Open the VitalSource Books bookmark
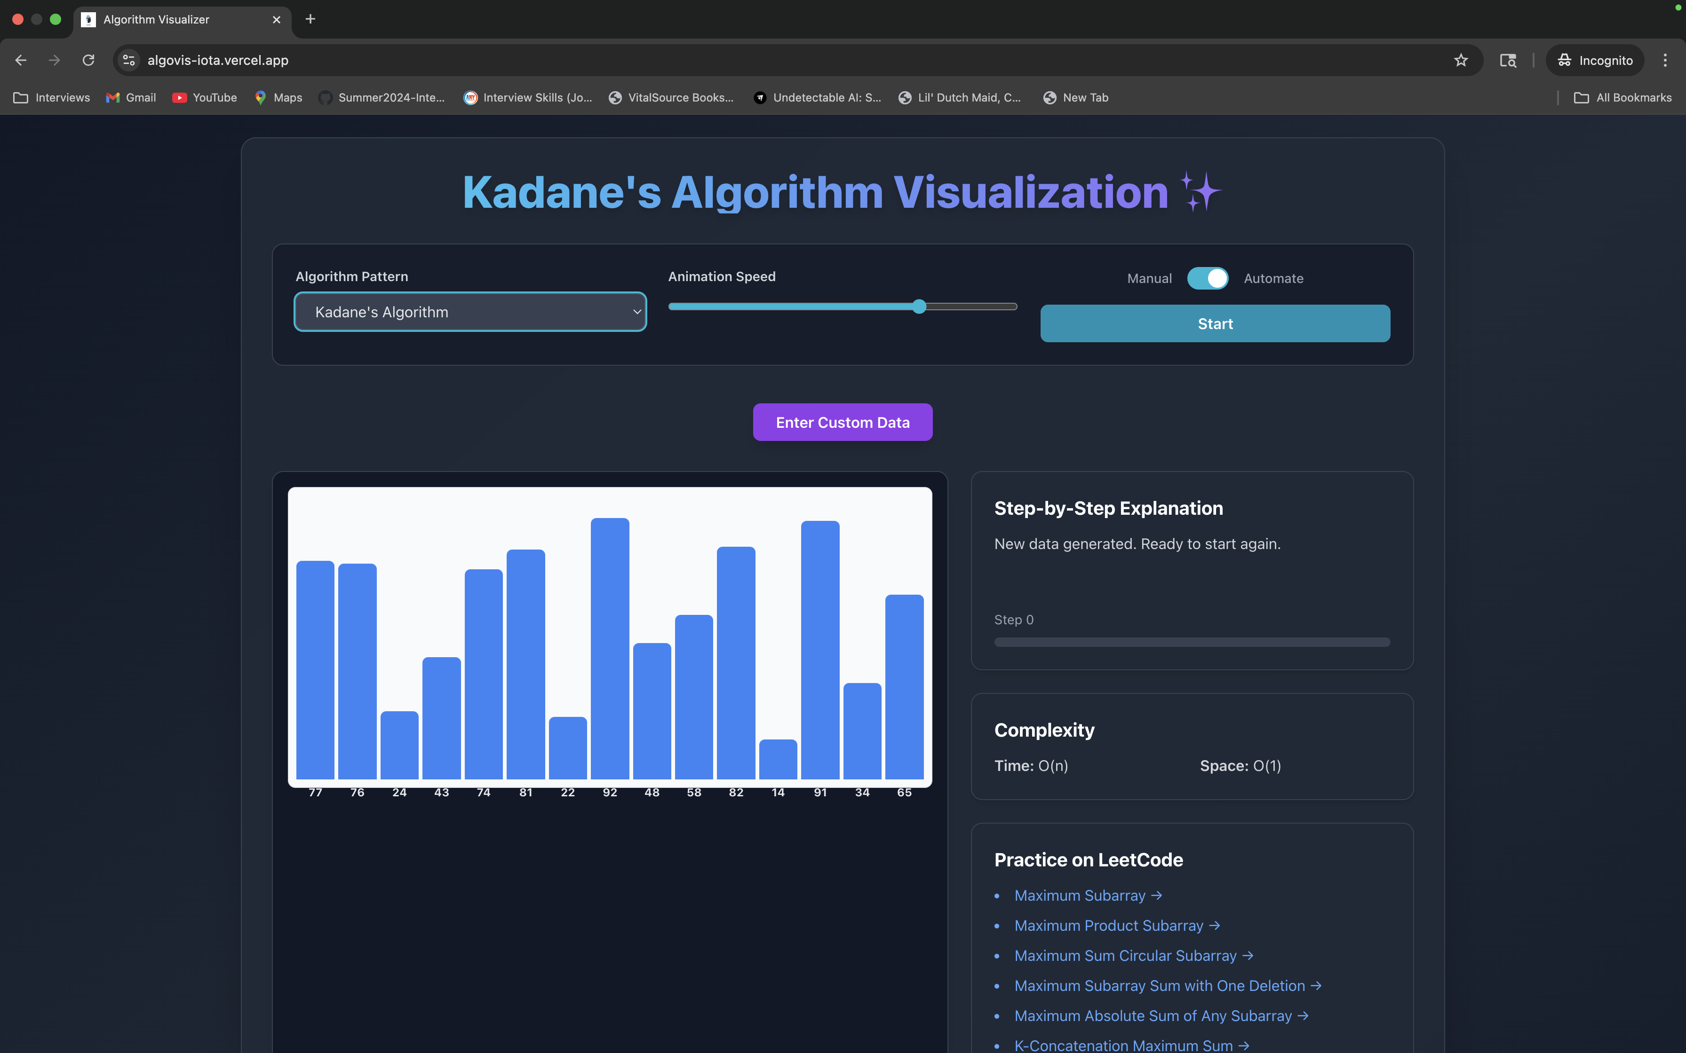1686x1053 pixels. (x=672, y=97)
